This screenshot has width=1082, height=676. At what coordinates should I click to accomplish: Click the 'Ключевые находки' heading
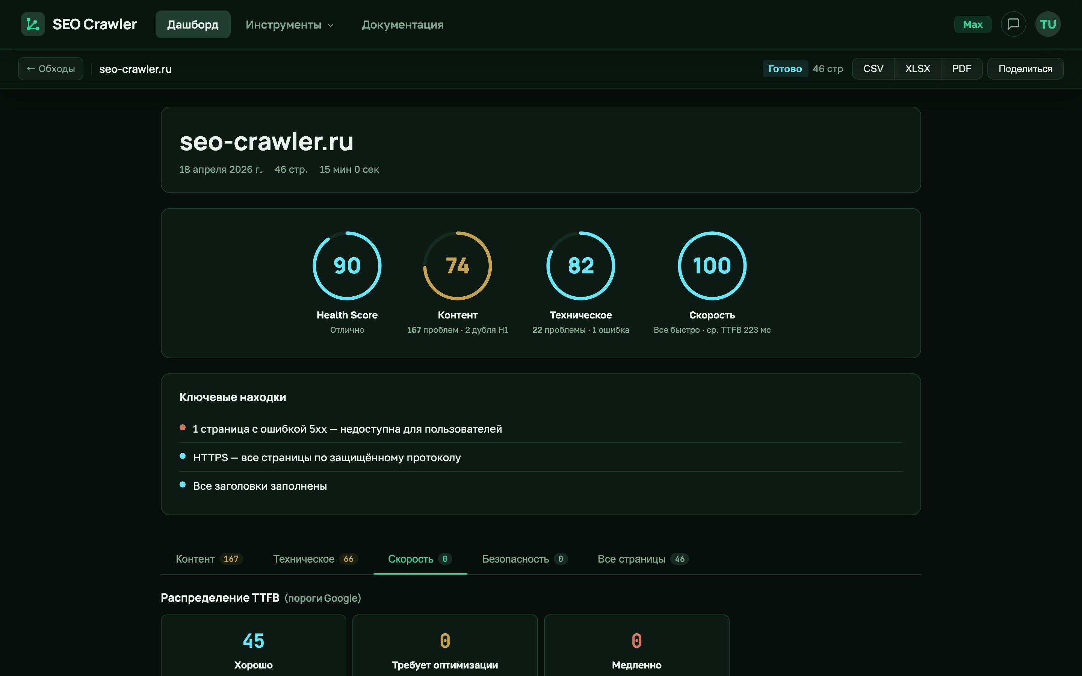[x=233, y=397]
